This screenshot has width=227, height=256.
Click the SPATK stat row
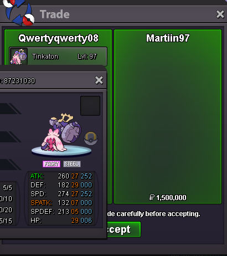pyautogui.click(x=61, y=203)
